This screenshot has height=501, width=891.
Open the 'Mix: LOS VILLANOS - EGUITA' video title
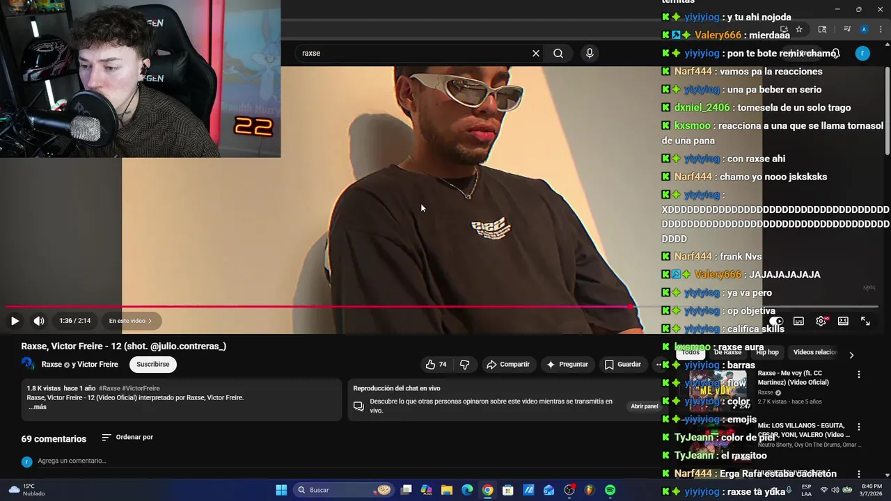(804, 430)
